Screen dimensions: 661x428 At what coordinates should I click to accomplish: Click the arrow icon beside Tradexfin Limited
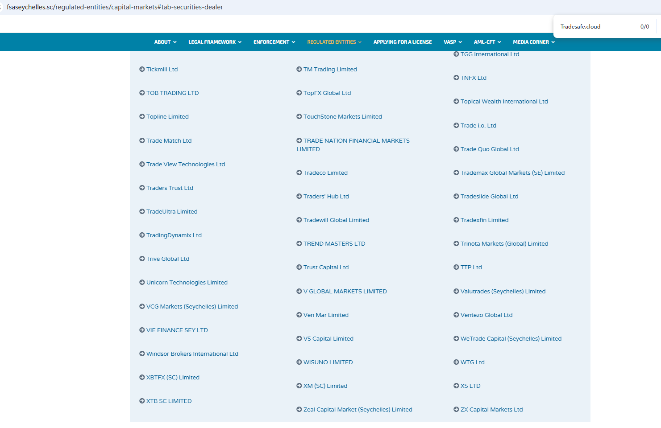pos(456,220)
